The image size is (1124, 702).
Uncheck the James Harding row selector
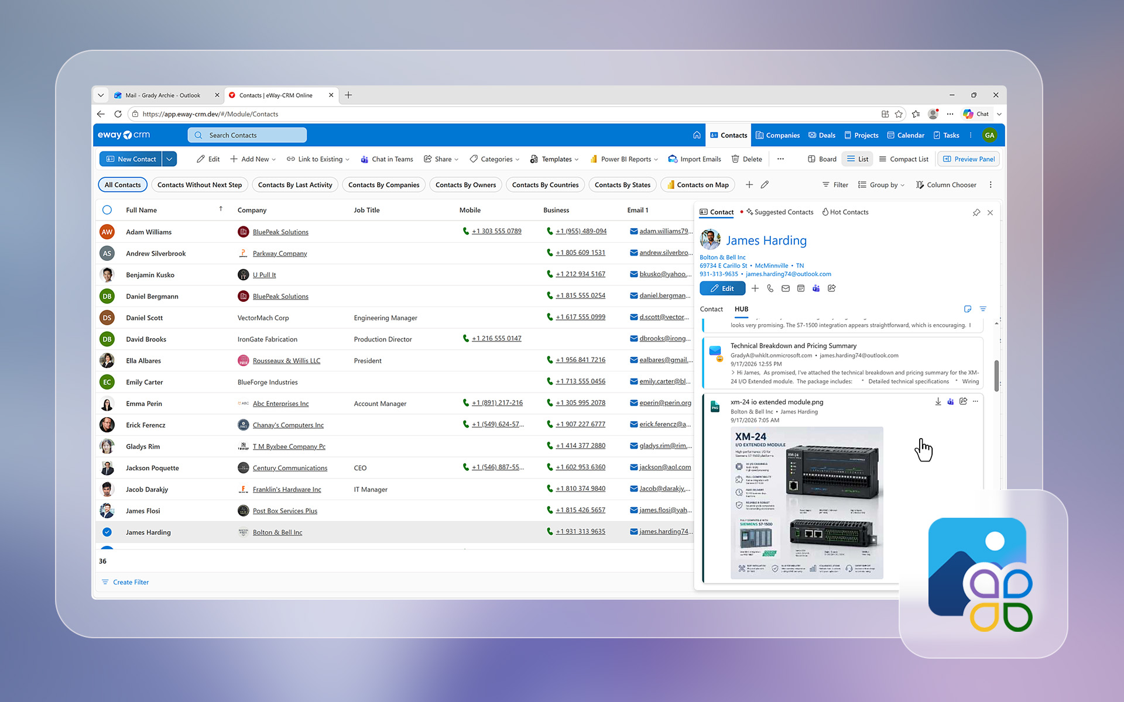point(107,532)
